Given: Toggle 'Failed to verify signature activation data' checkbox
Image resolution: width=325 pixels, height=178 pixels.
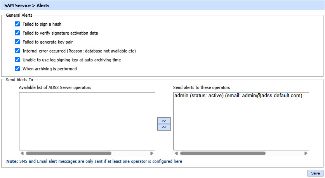Looking at the screenshot, I should (x=17, y=33).
